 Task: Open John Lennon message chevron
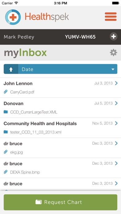point(116,83)
